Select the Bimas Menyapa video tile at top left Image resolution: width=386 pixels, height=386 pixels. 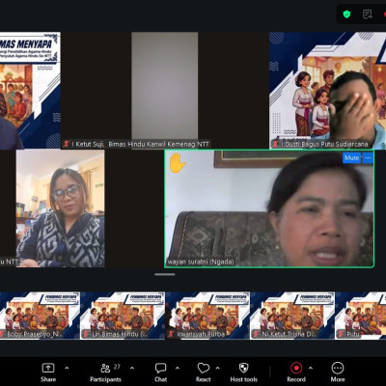[x=30, y=90]
